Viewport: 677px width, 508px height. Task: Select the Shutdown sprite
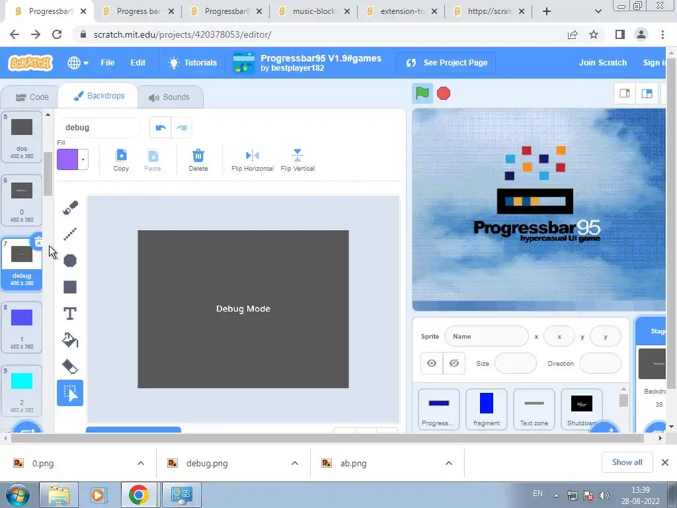tap(581, 409)
